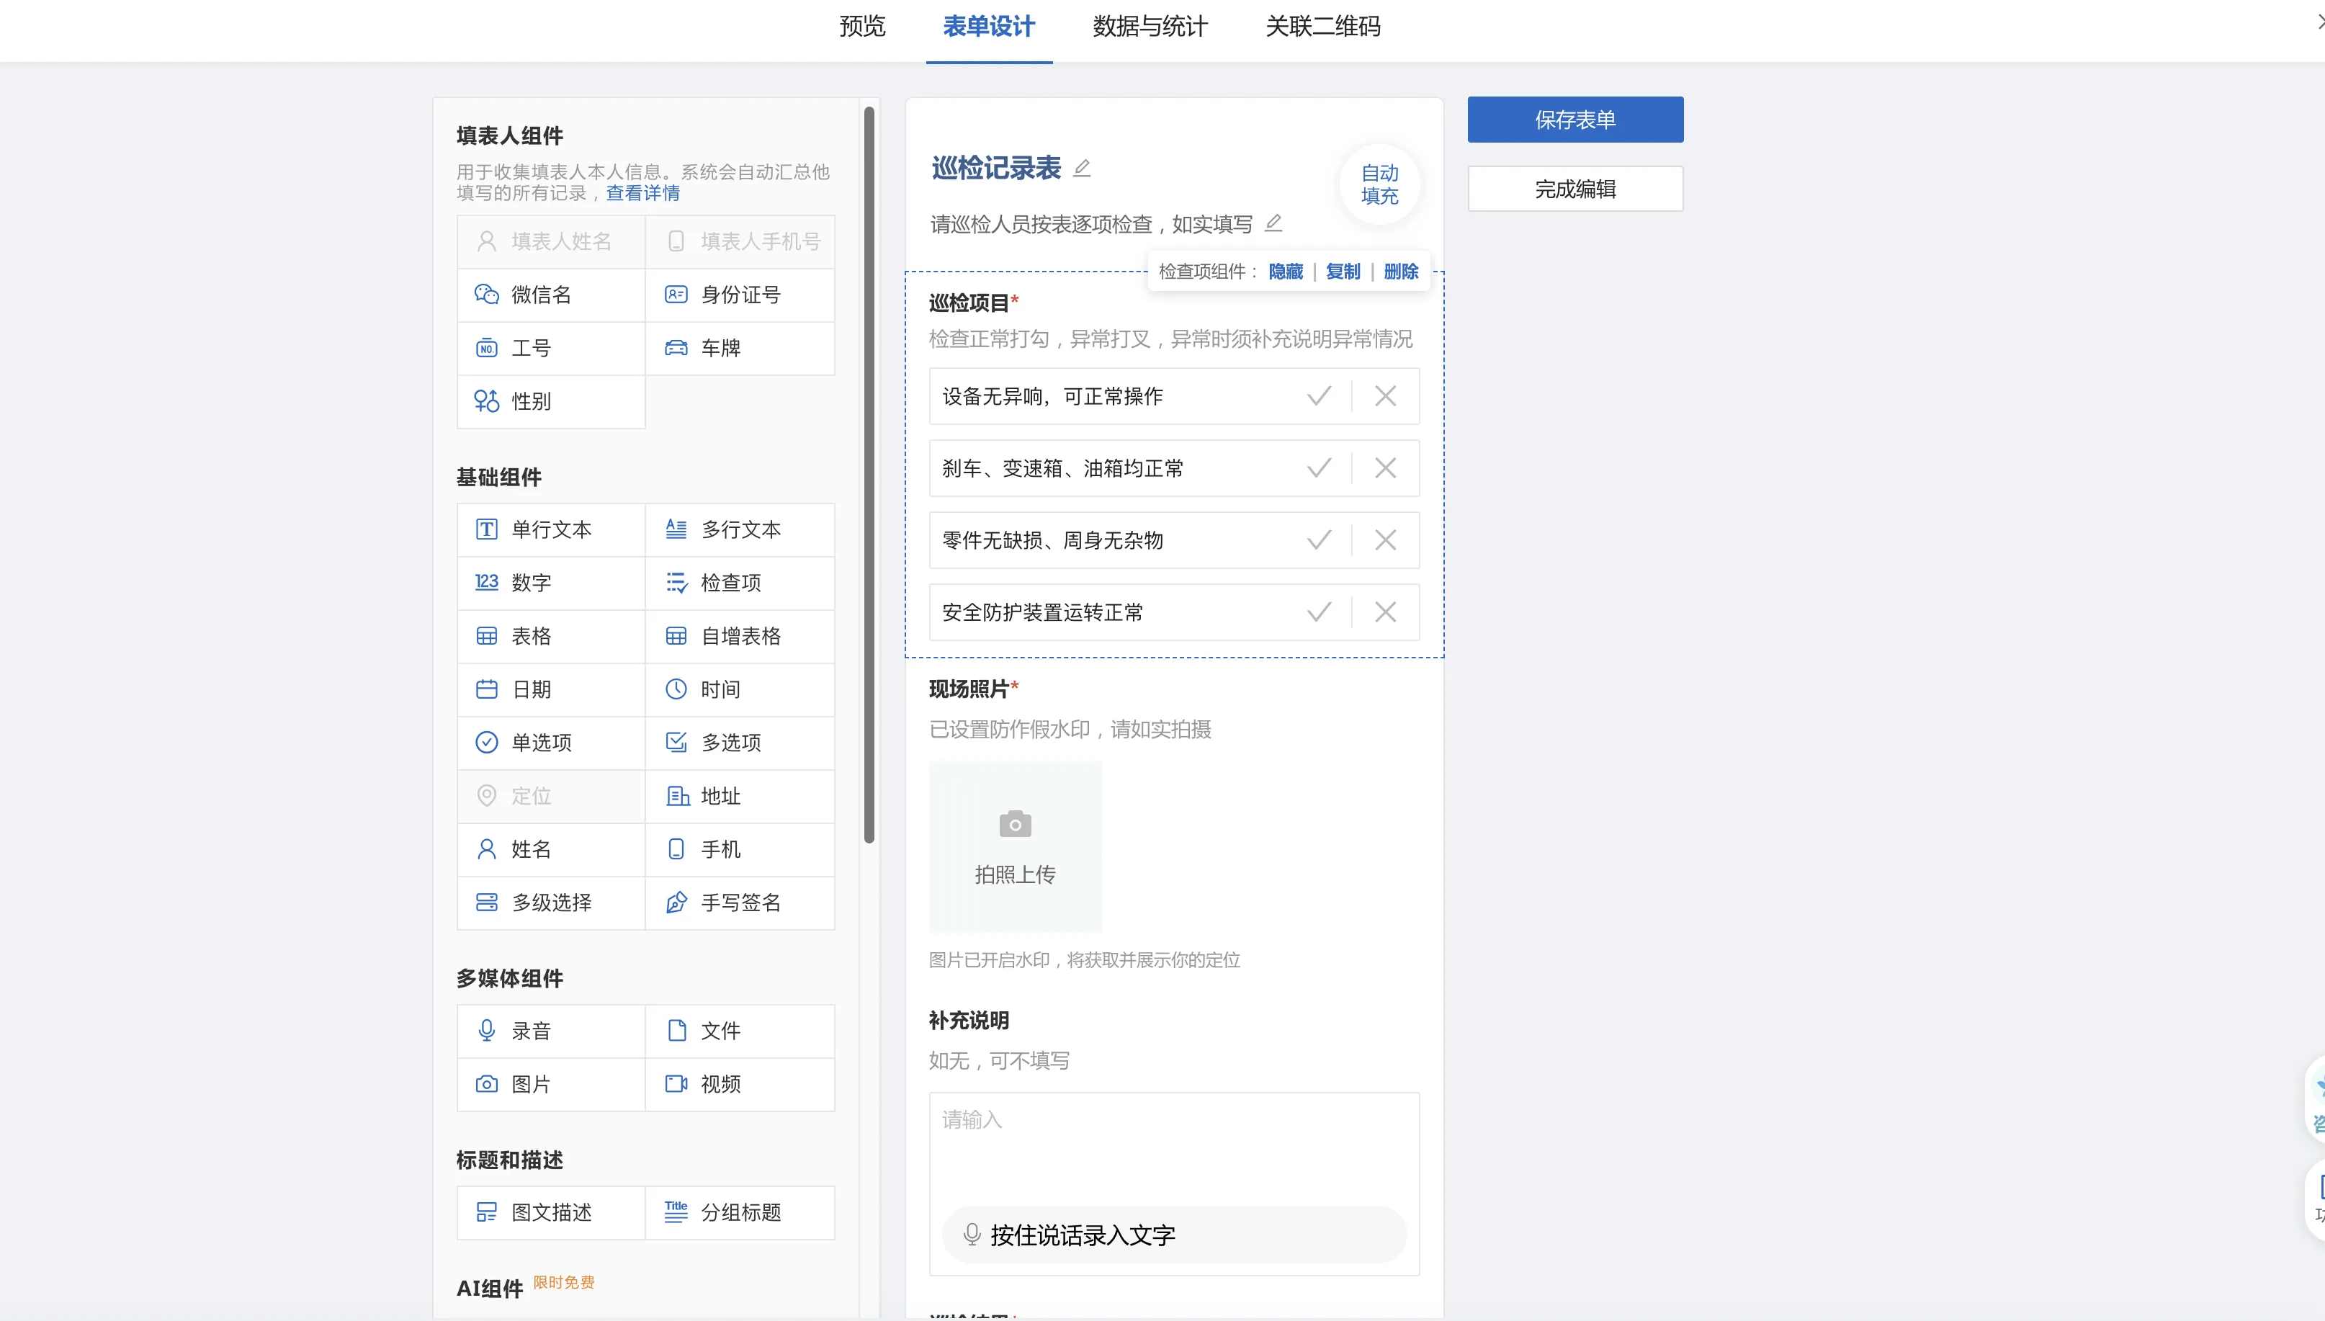Add a 图文描述 component
The height and width of the screenshot is (1321, 2325).
pyautogui.click(x=550, y=1213)
